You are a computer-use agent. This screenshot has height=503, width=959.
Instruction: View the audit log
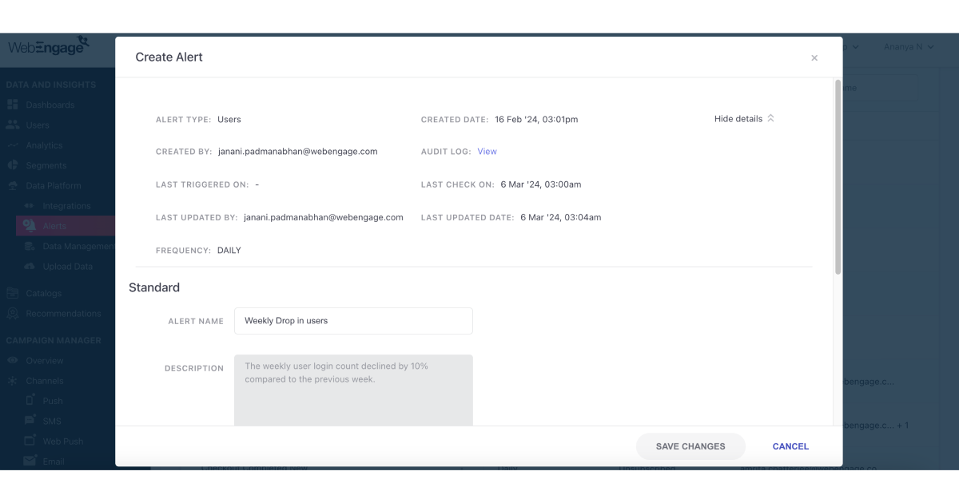pyautogui.click(x=487, y=151)
